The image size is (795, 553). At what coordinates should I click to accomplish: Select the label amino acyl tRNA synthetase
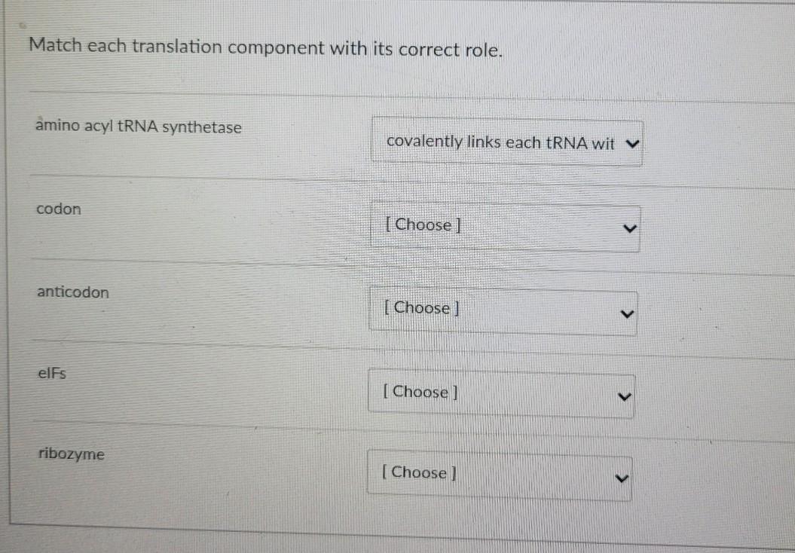(x=138, y=127)
